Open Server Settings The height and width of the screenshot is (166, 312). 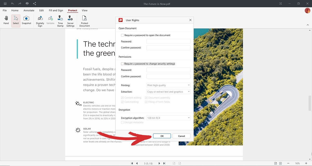pyautogui.click(x=70, y=21)
